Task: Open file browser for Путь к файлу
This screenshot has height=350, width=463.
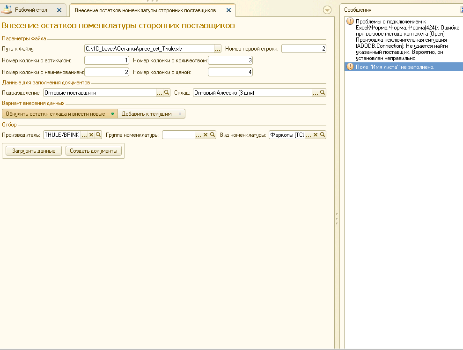Action: (x=218, y=49)
